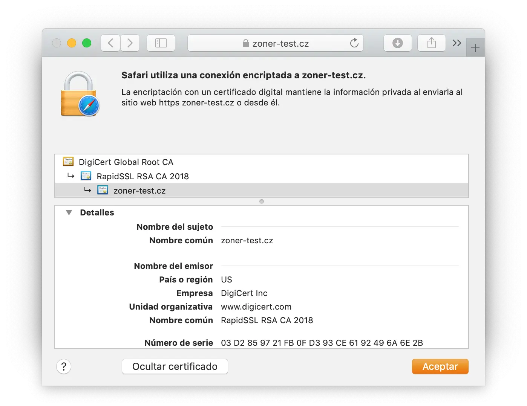
Task: Click the pane divider handle dot
Action: [262, 201]
